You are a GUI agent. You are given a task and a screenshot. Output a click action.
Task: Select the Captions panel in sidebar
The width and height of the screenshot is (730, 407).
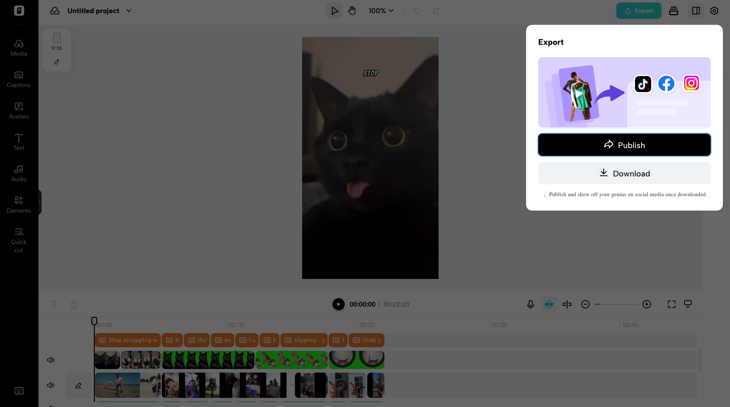(19, 79)
